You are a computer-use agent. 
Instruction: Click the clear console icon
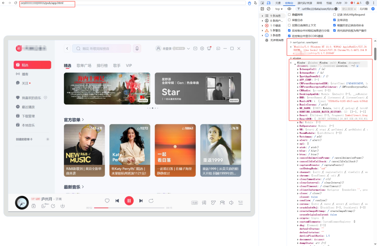tap(268, 9)
